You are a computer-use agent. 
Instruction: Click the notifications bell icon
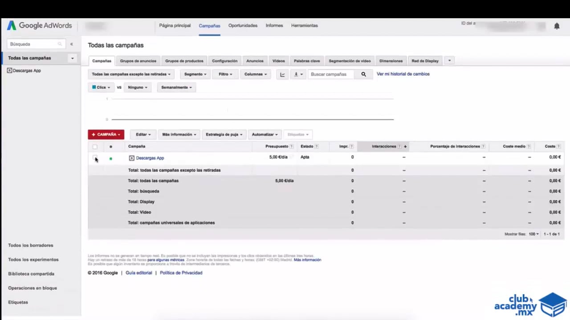coord(557,26)
